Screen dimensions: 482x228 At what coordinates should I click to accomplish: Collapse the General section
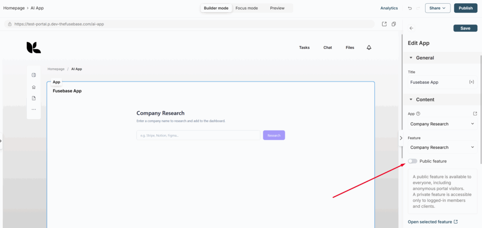411,58
